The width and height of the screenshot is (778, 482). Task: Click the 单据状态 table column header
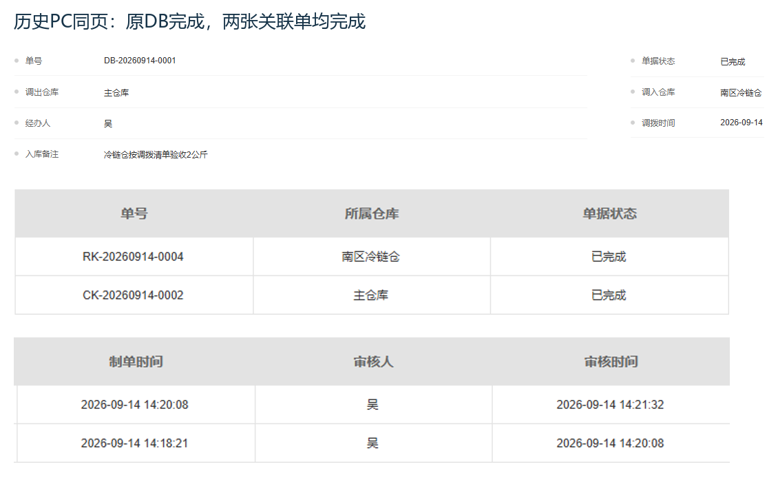[609, 213]
